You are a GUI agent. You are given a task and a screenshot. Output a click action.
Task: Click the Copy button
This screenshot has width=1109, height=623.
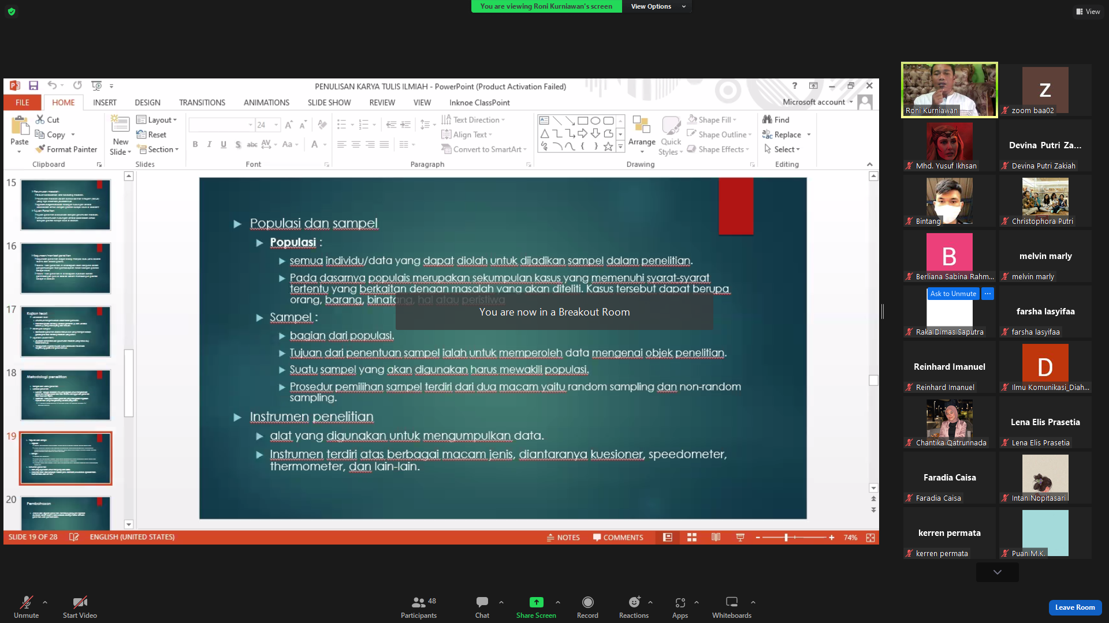50,134
